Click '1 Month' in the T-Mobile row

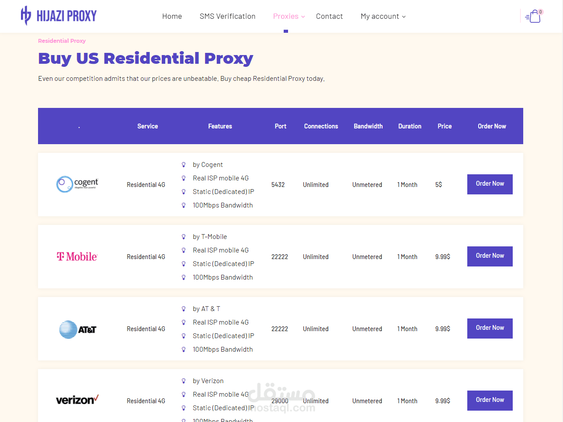(x=407, y=257)
